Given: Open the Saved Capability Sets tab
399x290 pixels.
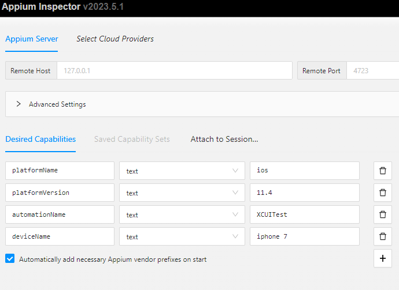Looking at the screenshot, I should click(132, 139).
